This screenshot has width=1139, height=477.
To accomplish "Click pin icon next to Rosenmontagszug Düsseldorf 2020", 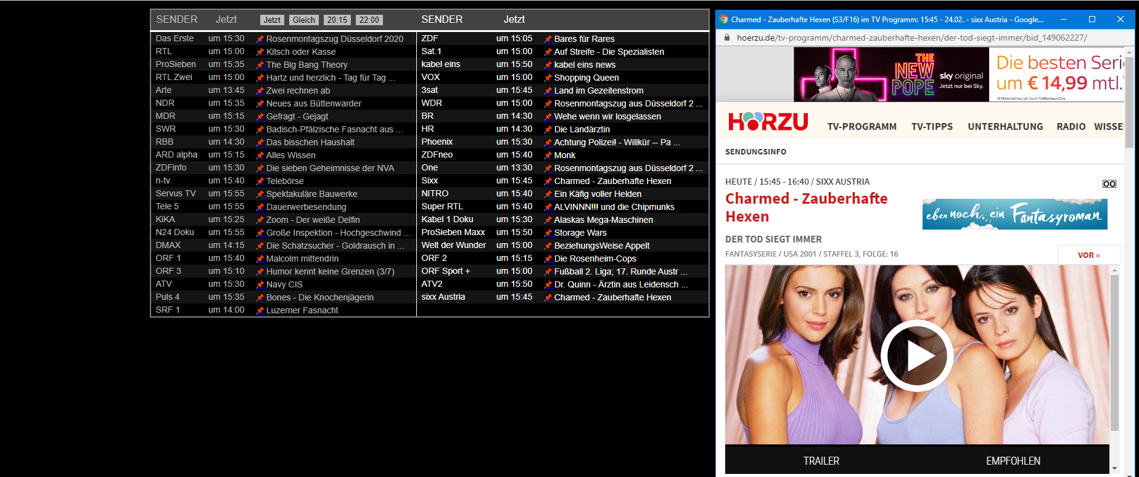I will pos(260,39).
